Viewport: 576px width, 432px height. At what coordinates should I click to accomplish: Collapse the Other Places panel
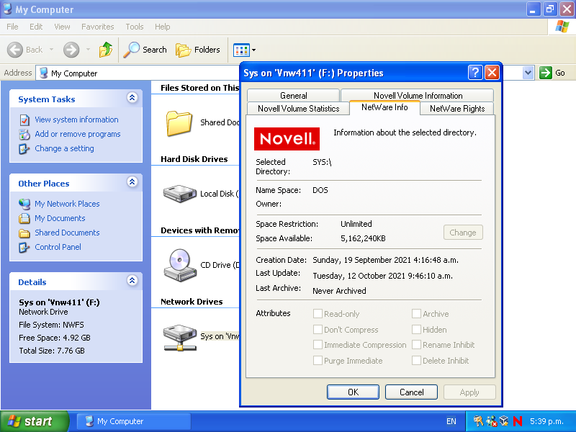click(x=132, y=182)
